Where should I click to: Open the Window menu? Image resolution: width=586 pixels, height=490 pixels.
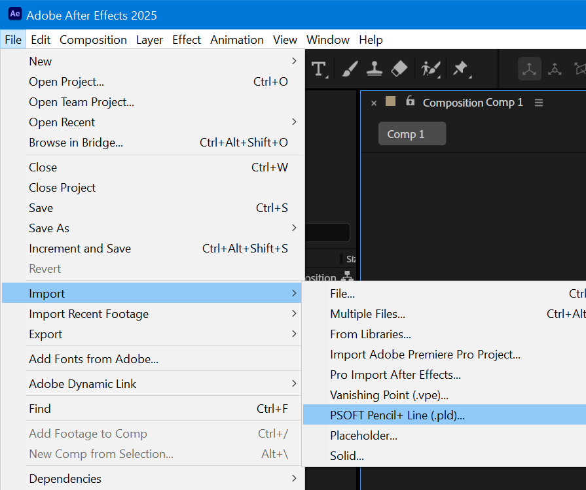[328, 40]
